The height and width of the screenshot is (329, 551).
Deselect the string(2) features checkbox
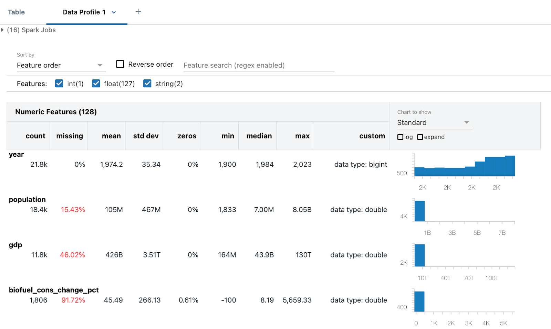[x=147, y=83]
